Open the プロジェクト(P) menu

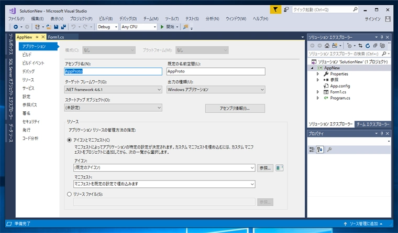tap(81, 19)
